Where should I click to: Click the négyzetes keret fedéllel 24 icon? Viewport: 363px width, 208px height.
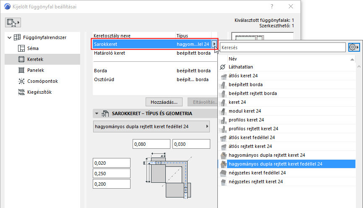[223, 173]
